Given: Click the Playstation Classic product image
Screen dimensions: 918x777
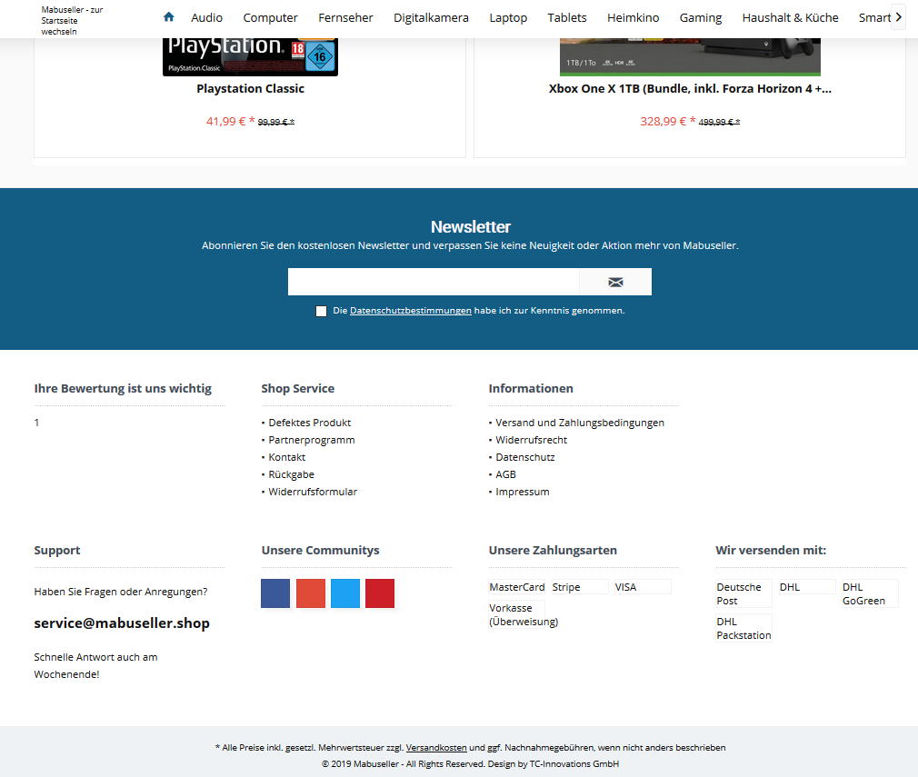Looking at the screenshot, I should [250, 57].
